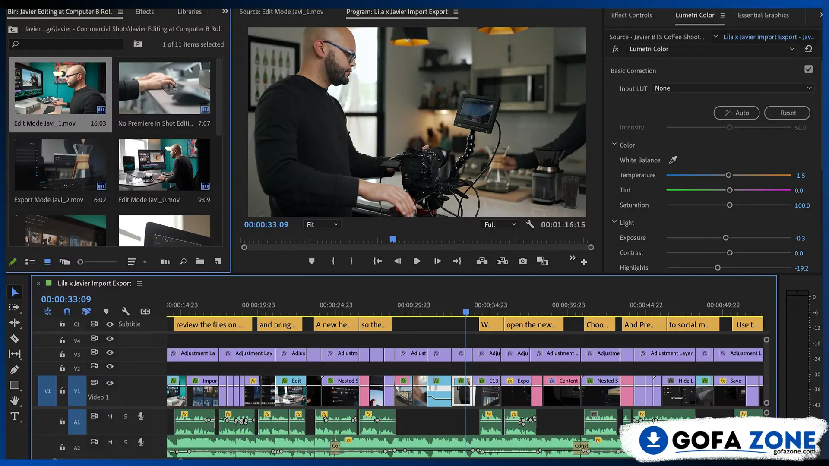Step back one frame
Screen dimensions: 829x466
coord(397,261)
